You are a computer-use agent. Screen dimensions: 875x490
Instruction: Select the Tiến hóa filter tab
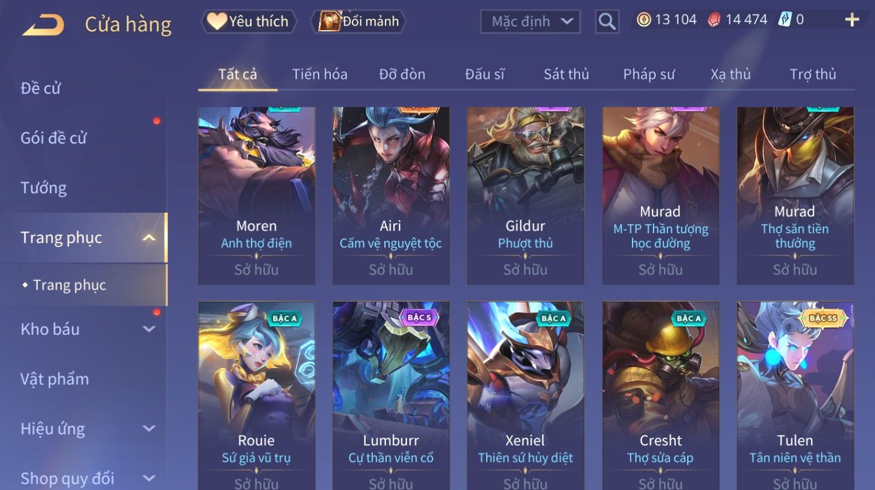[x=320, y=74]
